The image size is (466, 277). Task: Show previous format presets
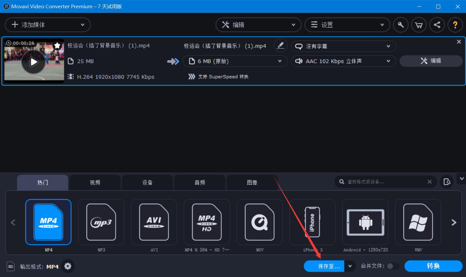[x=13, y=222]
